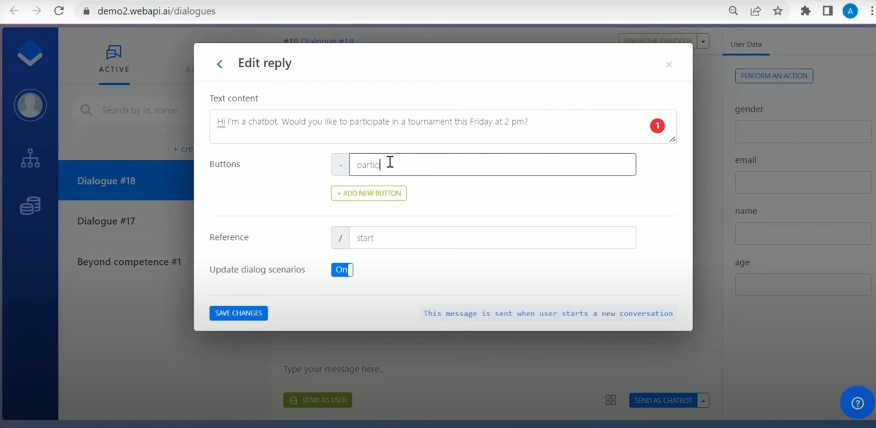876x428 pixels.
Task: Click the back arrow in Edit reply
Action: pos(220,64)
